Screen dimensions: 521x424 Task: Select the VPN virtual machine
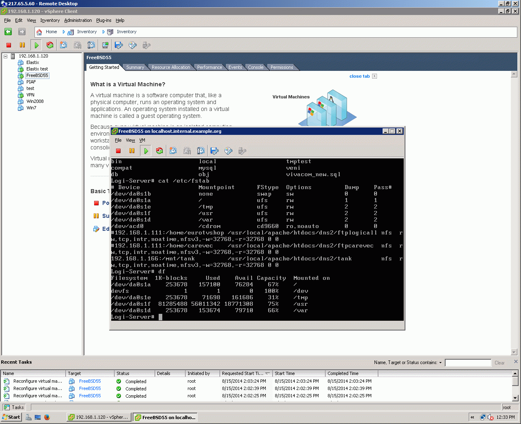[x=30, y=95]
